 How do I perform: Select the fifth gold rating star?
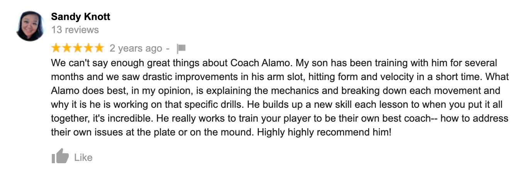coord(99,48)
